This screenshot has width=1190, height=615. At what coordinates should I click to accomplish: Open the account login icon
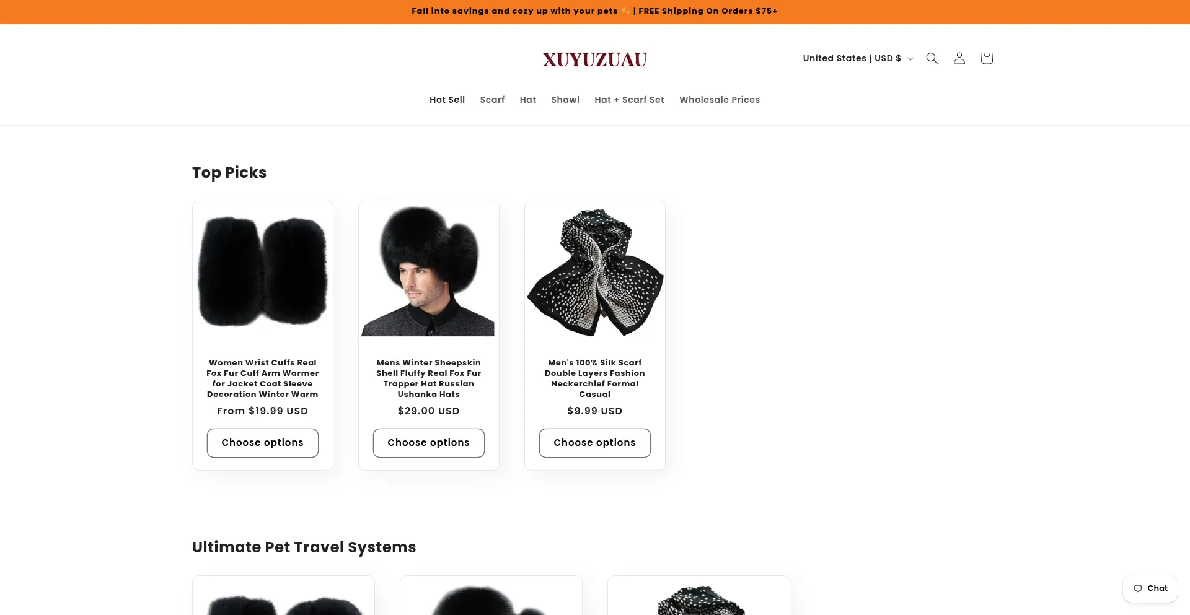[x=959, y=58]
